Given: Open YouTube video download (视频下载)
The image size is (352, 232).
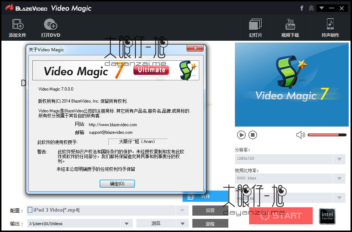Looking at the screenshot, I should [x=290, y=28].
